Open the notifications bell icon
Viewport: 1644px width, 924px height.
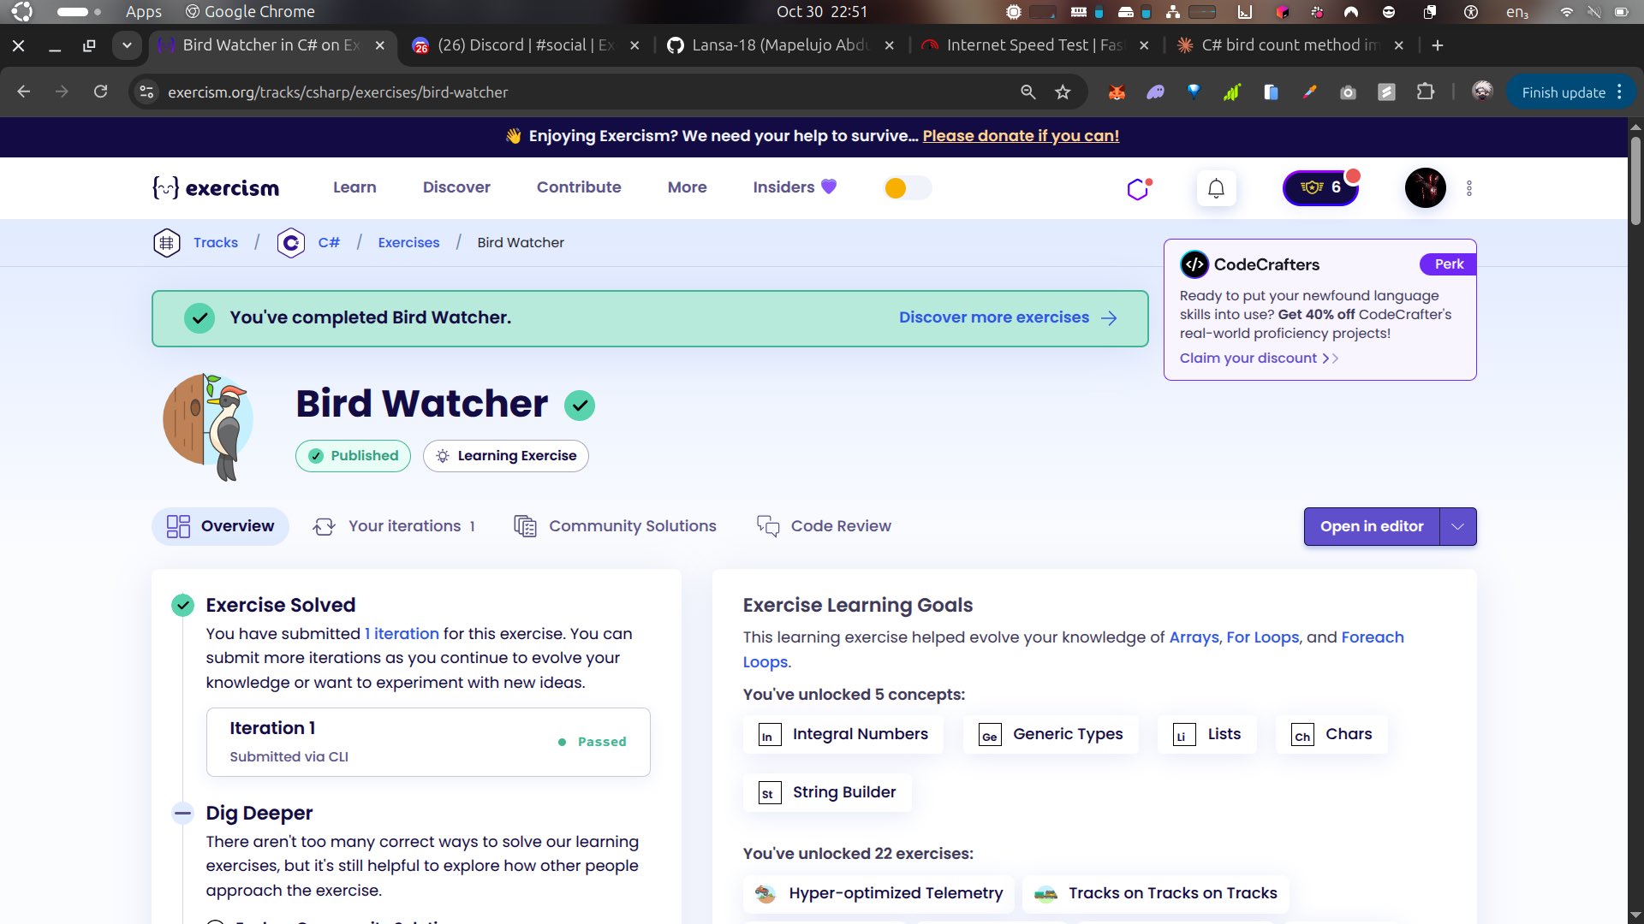point(1216,188)
